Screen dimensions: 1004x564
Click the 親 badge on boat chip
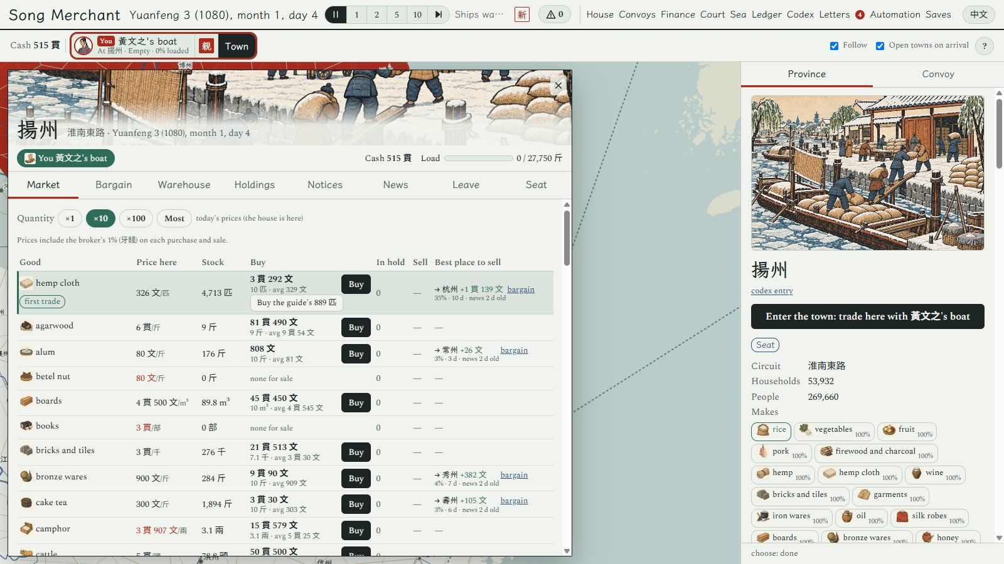pos(206,46)
